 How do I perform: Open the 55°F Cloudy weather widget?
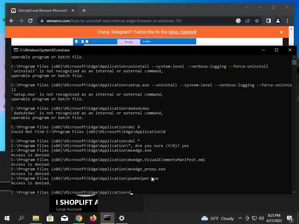coord(217,218)
